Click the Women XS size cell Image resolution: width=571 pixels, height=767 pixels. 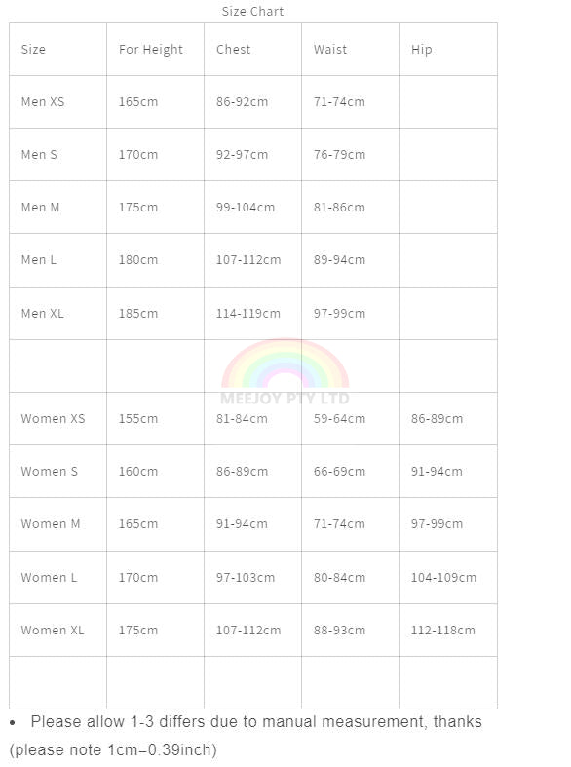click(57, 419)
